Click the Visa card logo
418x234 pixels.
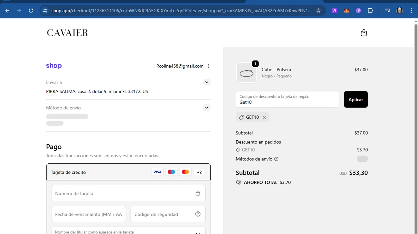[157, 172]
